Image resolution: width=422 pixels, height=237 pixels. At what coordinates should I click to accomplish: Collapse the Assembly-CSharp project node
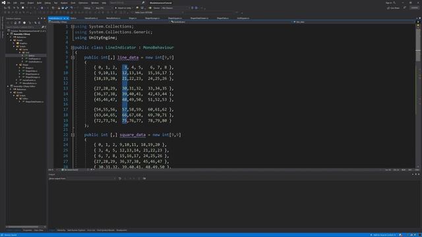point(8,34)
